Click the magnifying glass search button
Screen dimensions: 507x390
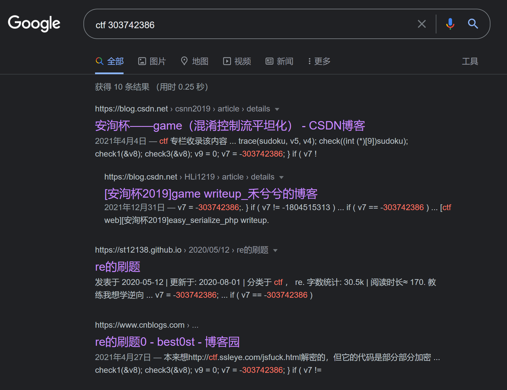[x=473, y=24]
